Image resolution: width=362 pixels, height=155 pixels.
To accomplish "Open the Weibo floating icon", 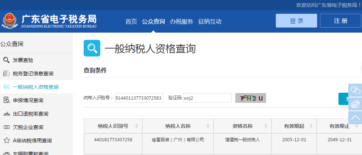I will click(x=355, y=104).
